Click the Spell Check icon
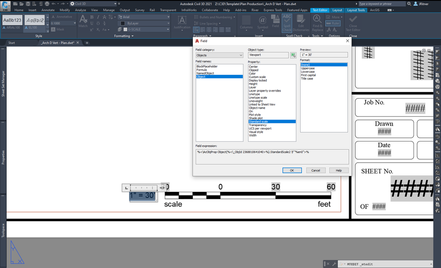 click(x=286, y=20)
